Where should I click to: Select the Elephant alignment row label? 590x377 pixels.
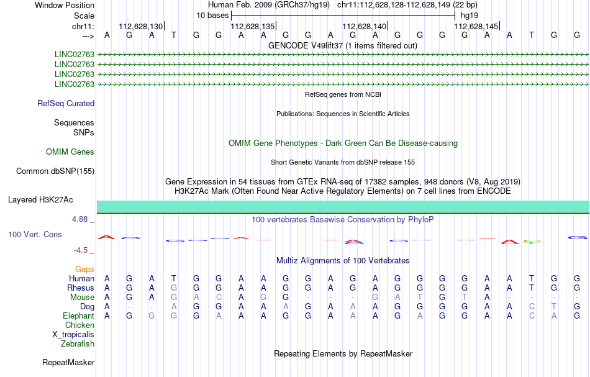coord(79,316)
